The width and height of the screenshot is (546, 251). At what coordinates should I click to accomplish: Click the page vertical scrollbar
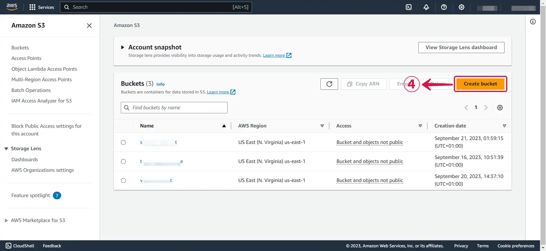(x=543, y=125)
